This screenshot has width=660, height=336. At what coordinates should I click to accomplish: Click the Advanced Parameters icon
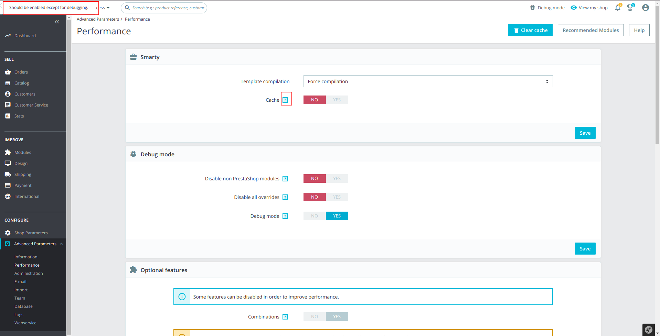8,244
